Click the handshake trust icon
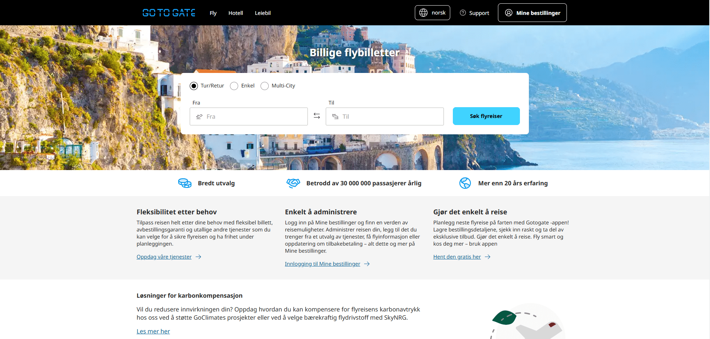710x339 pixels. tap(293, 183)
